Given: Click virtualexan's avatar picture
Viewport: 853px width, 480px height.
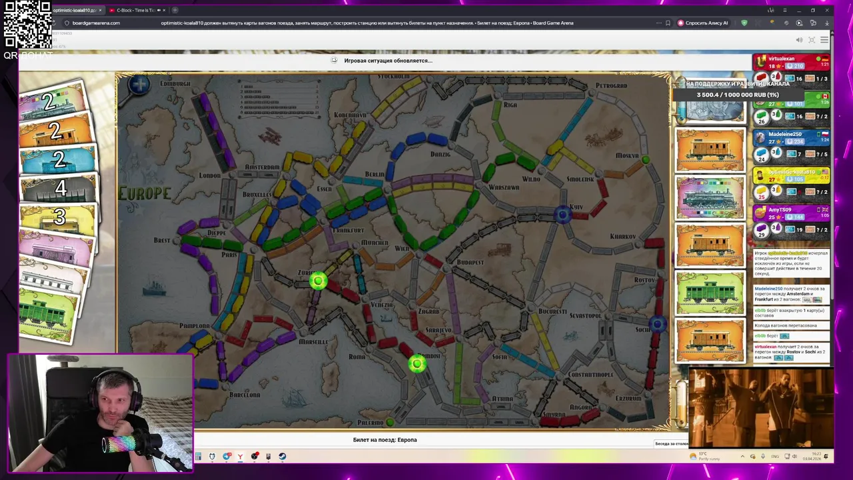Looking at the screenshot, I should point(760,61).
